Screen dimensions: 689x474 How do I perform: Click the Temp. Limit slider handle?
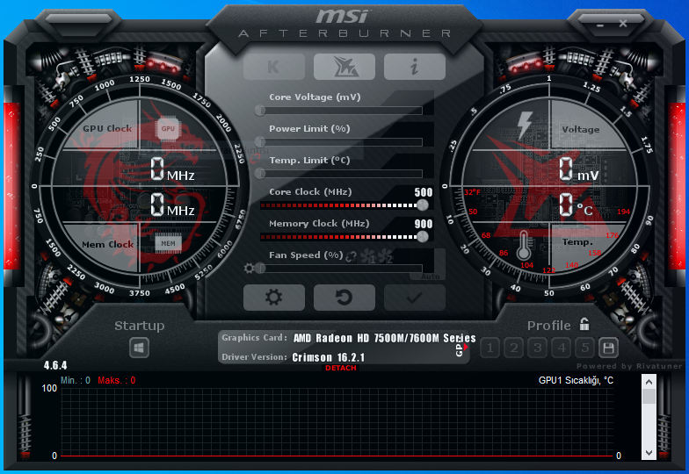click(260, 174)
